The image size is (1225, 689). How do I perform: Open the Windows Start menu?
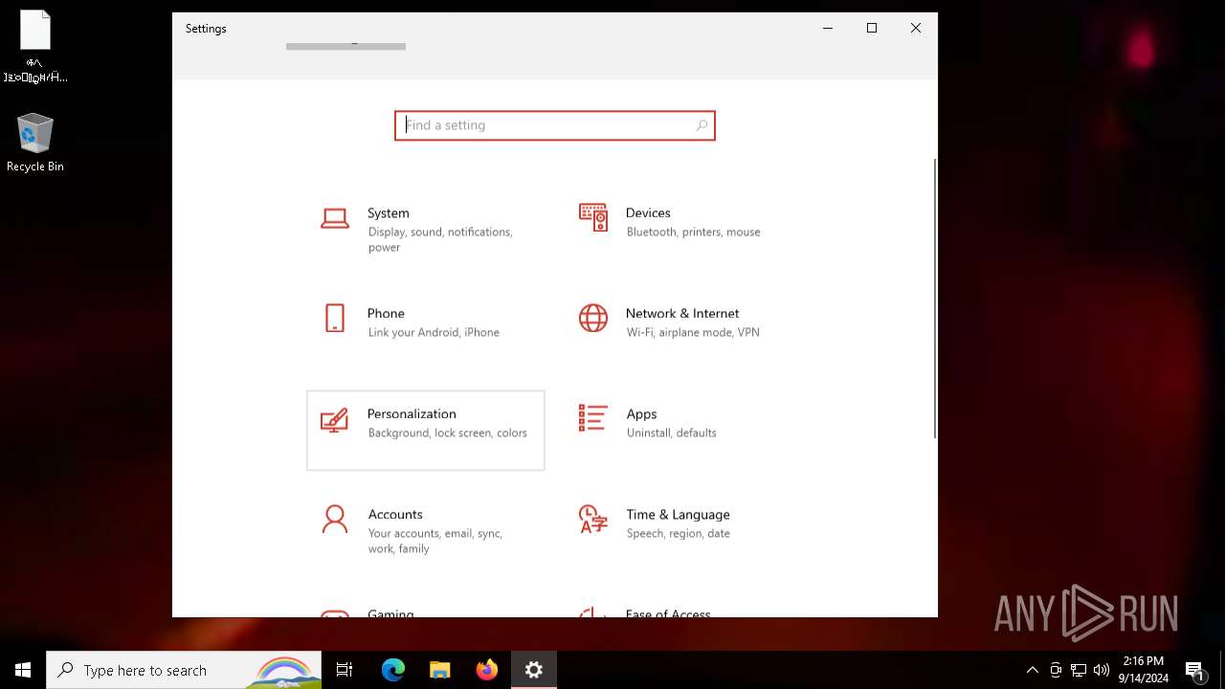point(23,670)
